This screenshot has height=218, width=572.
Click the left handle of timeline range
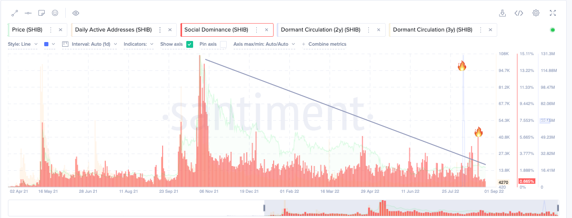(x=265, y=207)
